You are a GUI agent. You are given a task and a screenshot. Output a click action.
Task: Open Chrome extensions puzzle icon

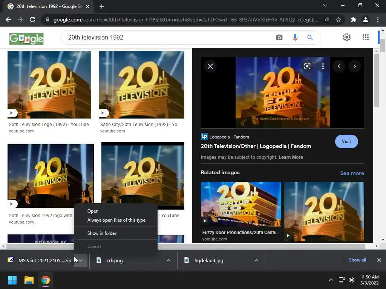[354, 20]
